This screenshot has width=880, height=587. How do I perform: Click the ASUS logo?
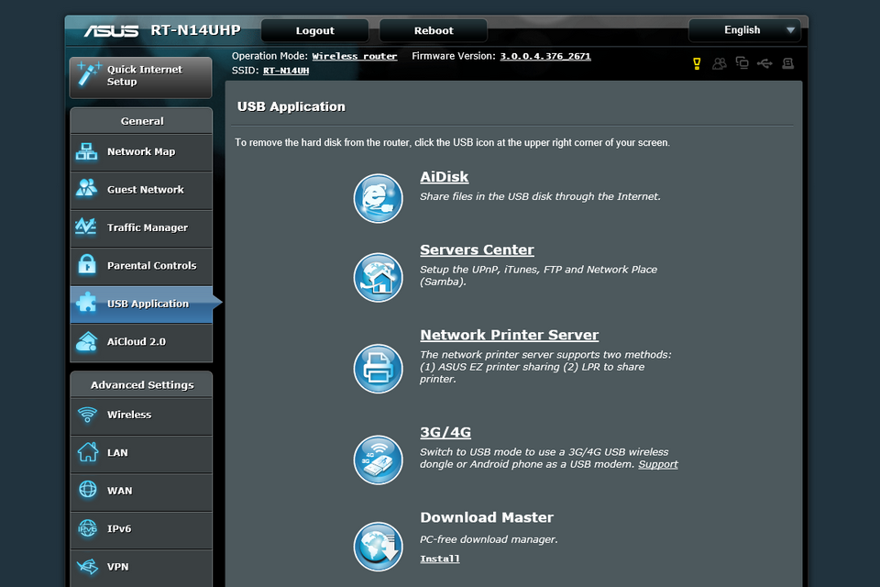click(x=111, y=31)
